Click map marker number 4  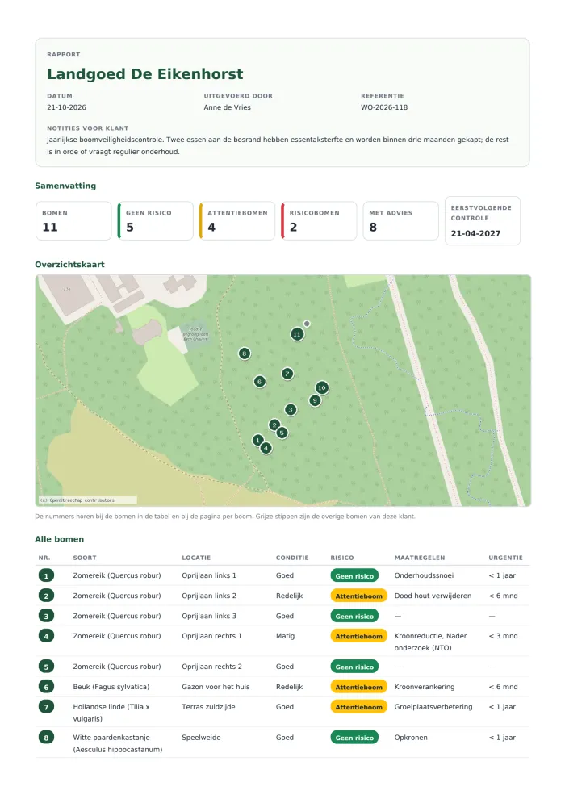(266, 448)
